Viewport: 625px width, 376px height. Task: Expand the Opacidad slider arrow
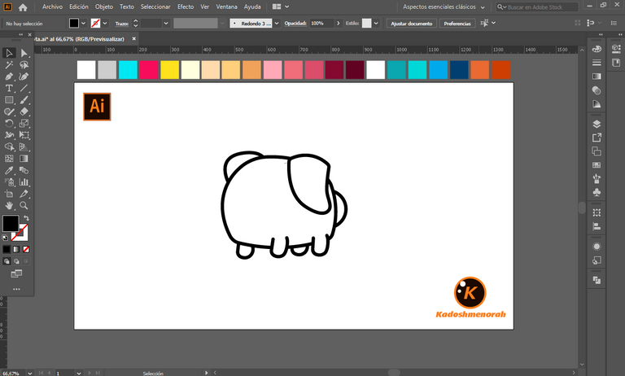click(x=339, y=24)
